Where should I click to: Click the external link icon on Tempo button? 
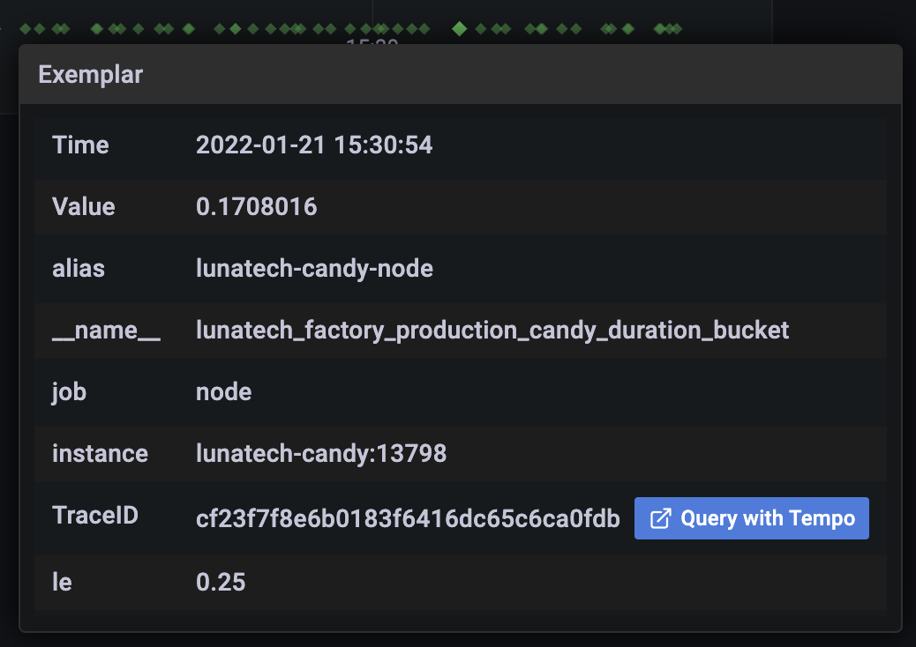pos(661,518)
